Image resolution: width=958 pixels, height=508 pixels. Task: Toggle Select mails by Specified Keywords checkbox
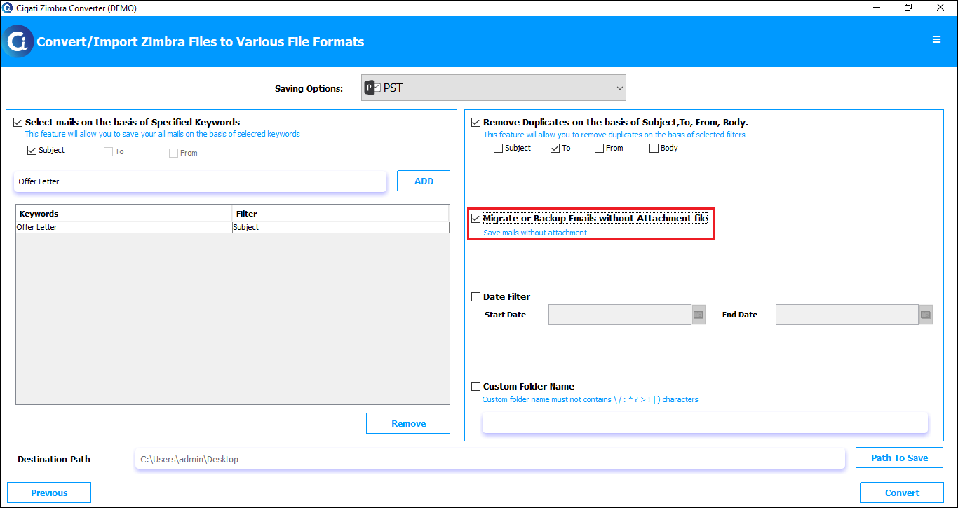(18, 122)
